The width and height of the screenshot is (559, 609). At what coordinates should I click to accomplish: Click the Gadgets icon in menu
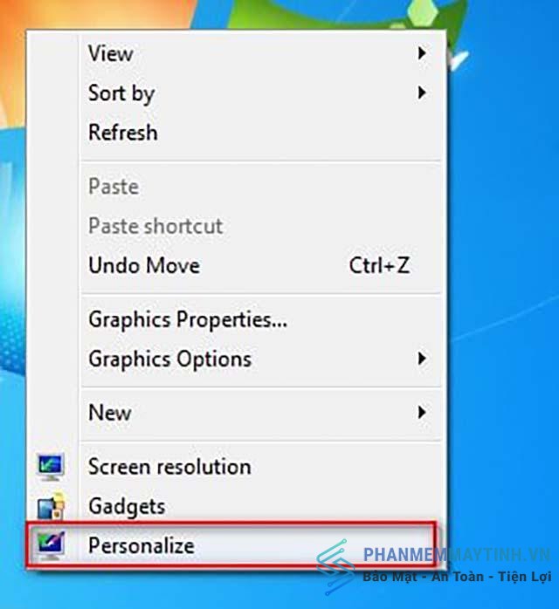51,505
